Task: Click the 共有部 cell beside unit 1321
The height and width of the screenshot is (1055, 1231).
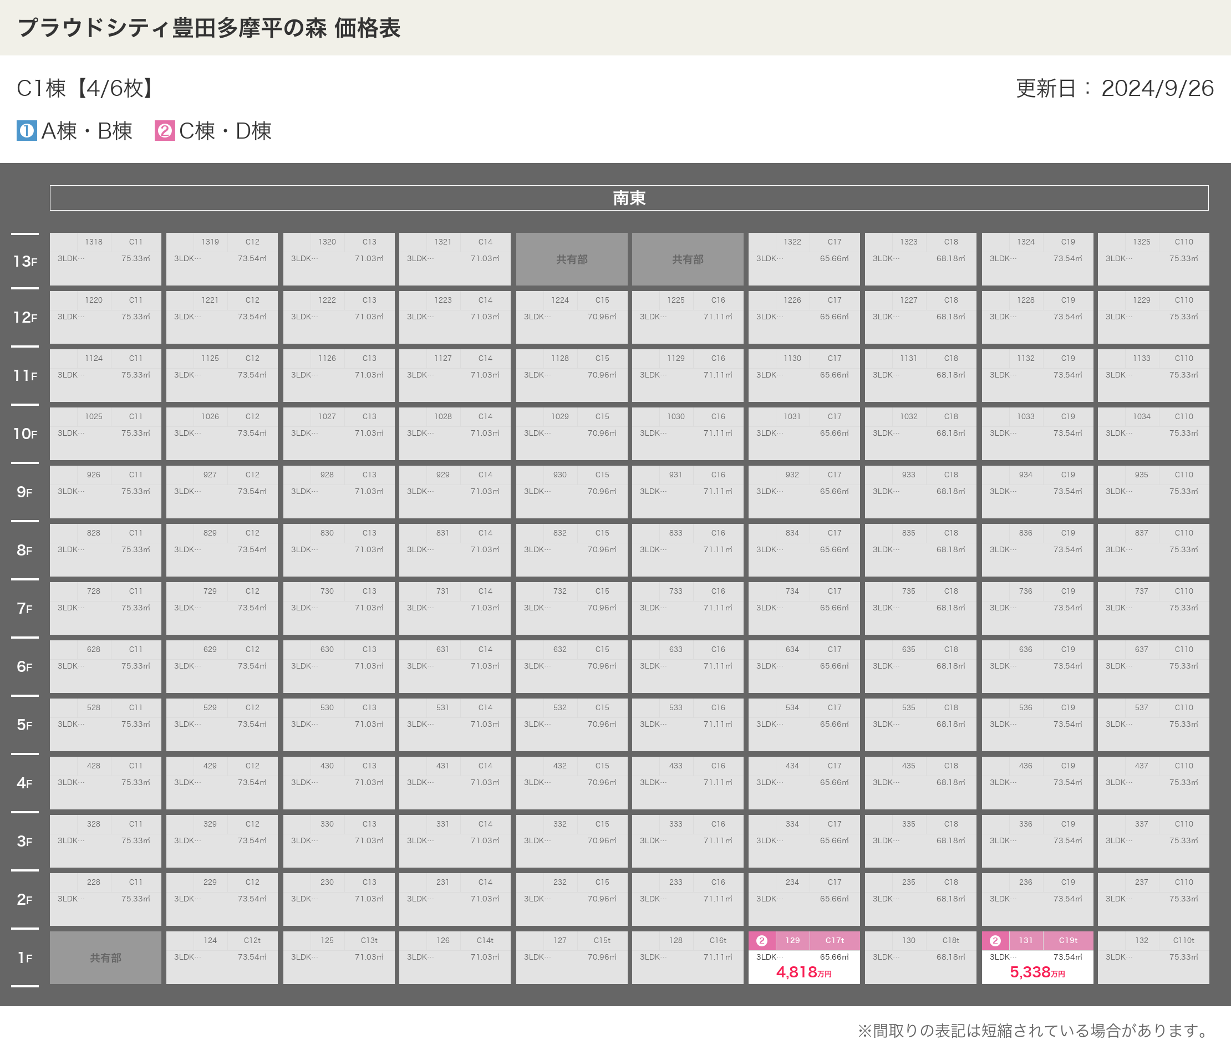Action: click(572, 259)
